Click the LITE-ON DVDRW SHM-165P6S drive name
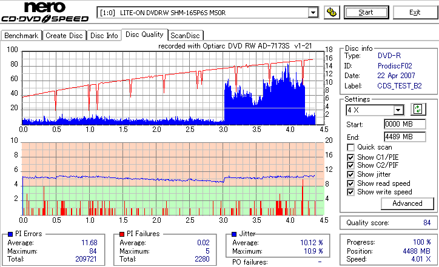Screen dimensions: 439x267 tap(173, 13)
